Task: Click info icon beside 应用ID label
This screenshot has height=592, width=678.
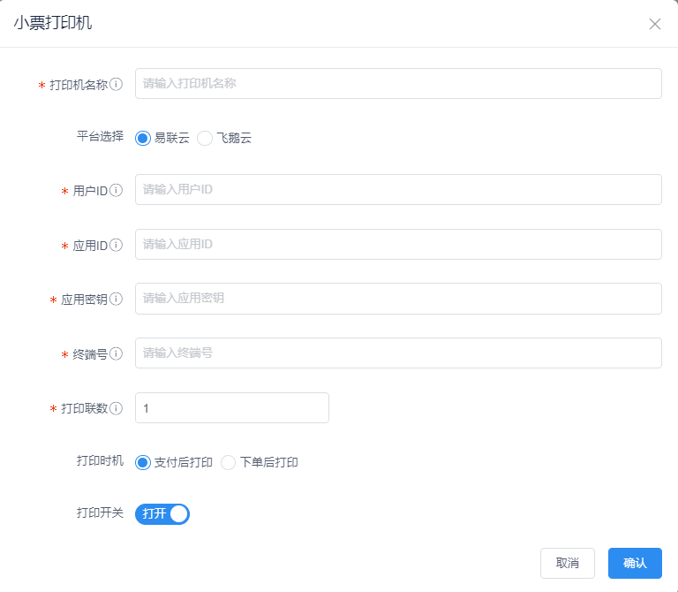Action: [x=116, y=245]
